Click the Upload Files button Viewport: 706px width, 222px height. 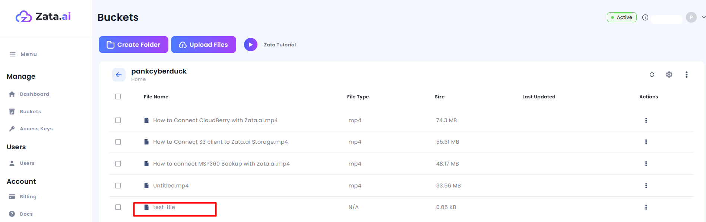click(203, 45)
